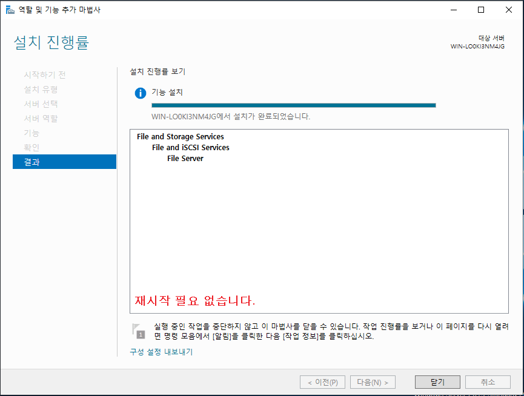Click the disabled 다음(N) button
This screenshot has height=396, width=524.
pyautogui.click(x=373, y=382)
